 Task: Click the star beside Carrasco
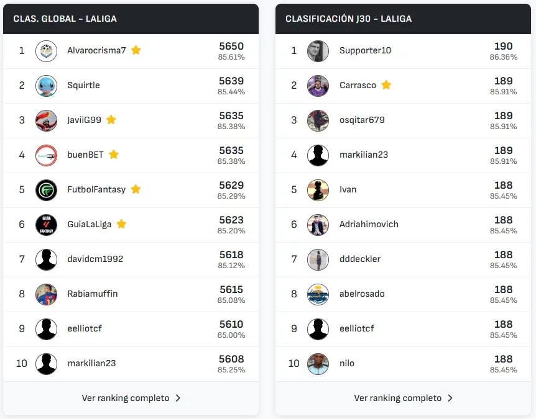click(386, 85)
